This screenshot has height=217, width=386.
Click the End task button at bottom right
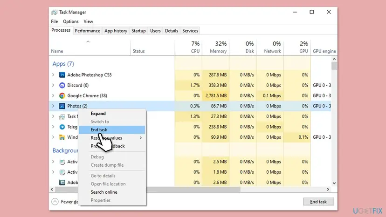coord(318,202)
